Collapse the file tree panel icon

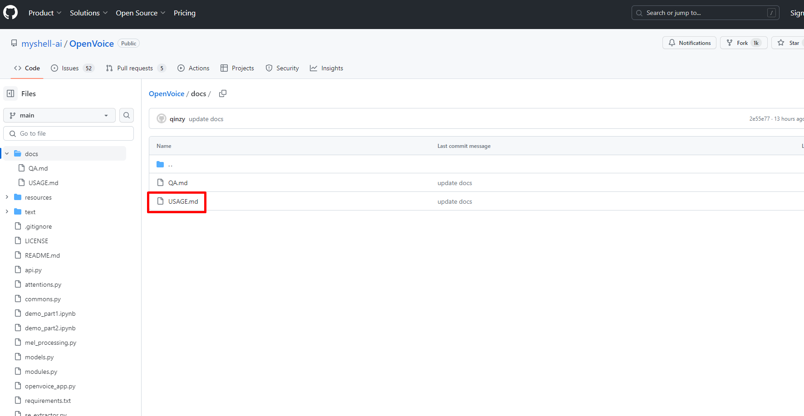pyautogui.click(x=10, y=93)
